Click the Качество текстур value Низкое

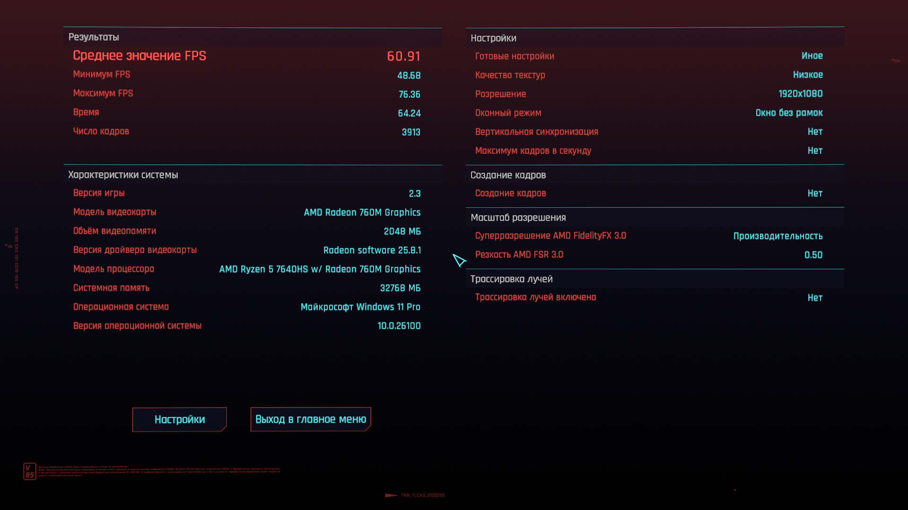pyautogui.click(x=807, y=75)
